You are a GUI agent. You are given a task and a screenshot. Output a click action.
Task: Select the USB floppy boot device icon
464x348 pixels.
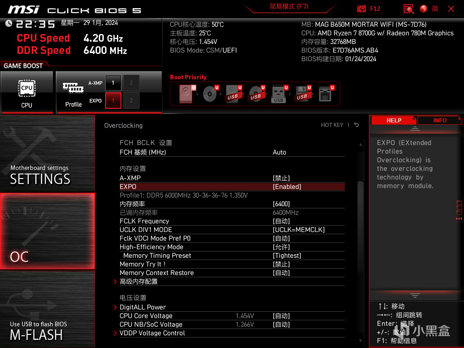[x=302, y=94]
